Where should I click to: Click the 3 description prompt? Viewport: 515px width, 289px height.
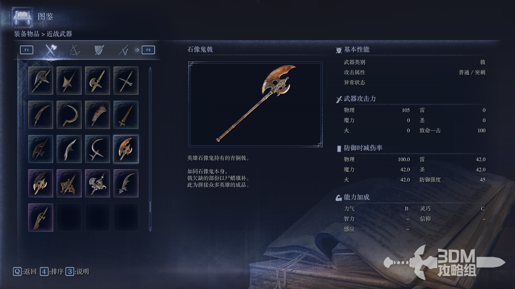[x=77, y=272]
